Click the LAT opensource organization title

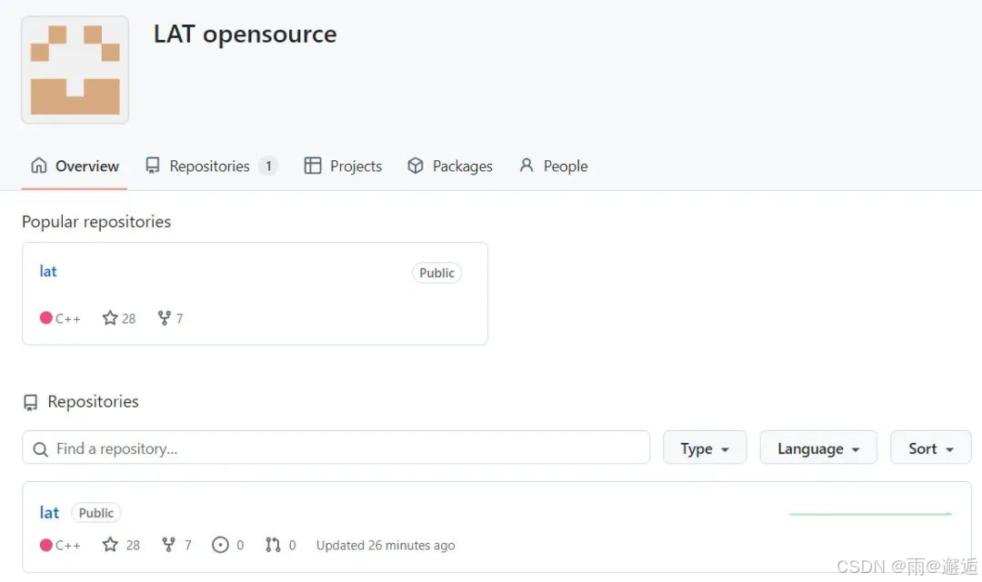click(245, 35)
